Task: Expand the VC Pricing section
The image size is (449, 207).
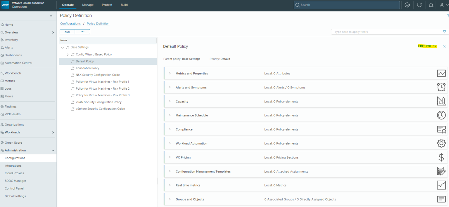Action: 170,157
